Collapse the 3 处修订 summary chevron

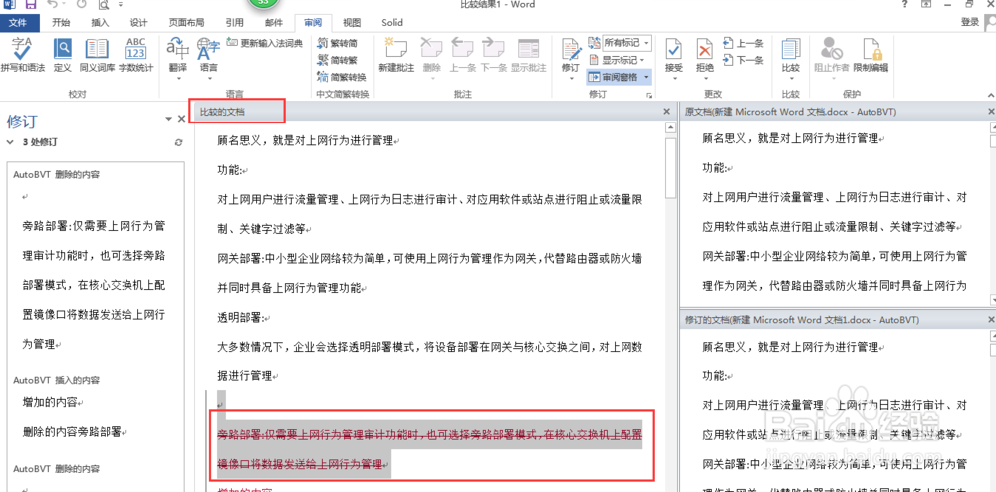[x=10, y=142]
